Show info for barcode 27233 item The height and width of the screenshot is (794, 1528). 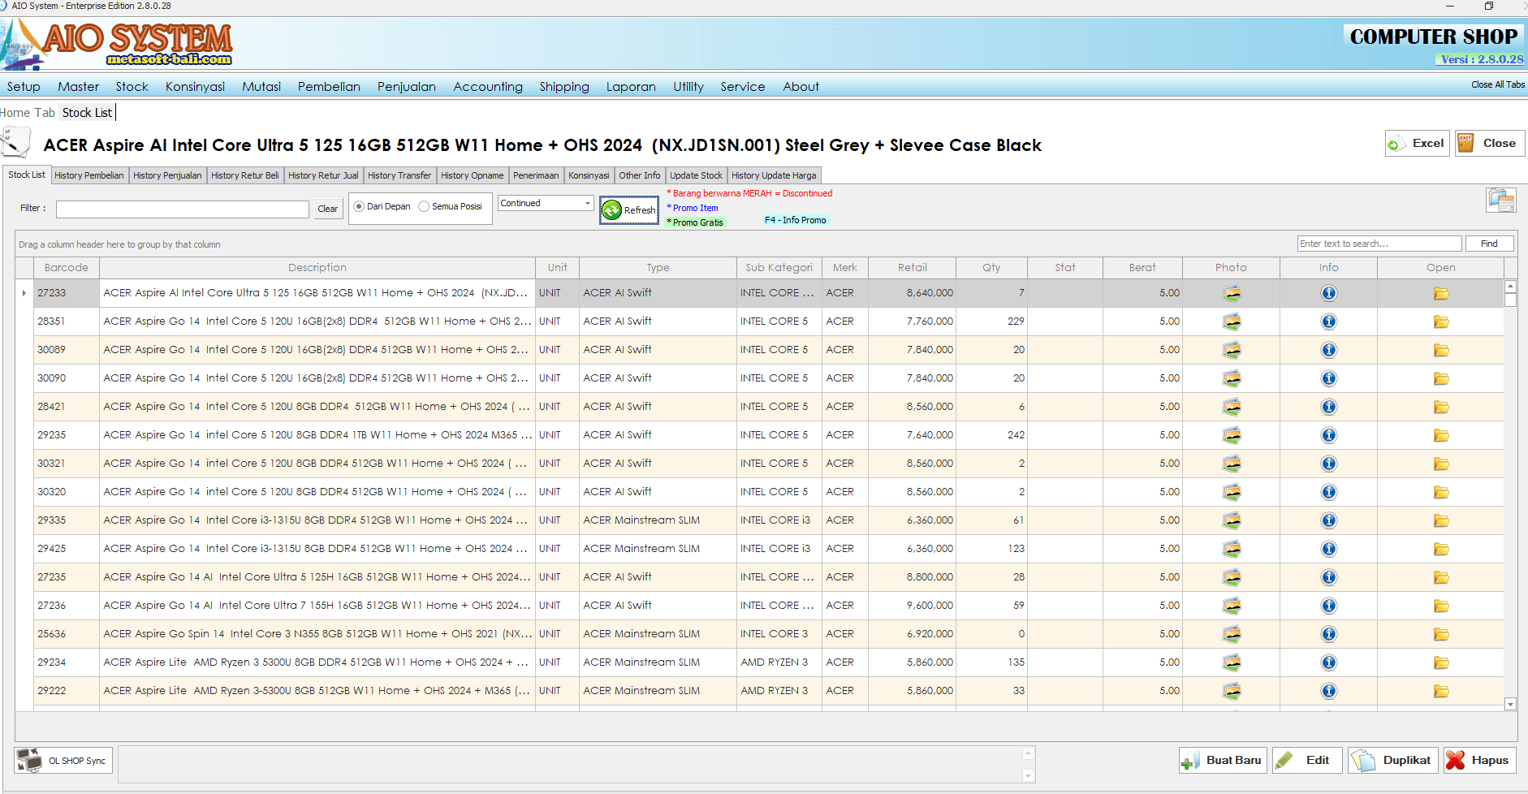click(x=1328, y=293)
